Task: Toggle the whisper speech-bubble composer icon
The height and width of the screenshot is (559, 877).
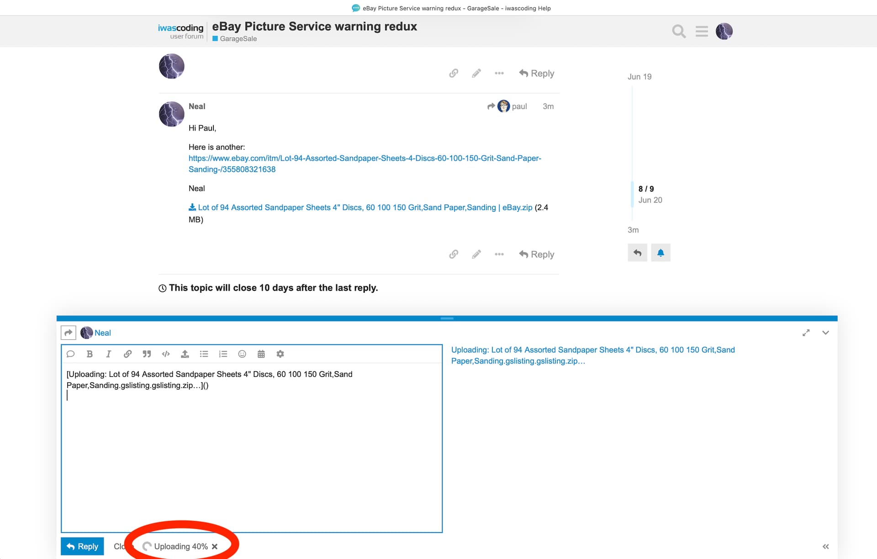Action: click(70, 354)
